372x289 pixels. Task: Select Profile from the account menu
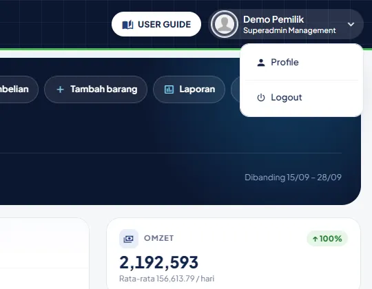point(301,63)
